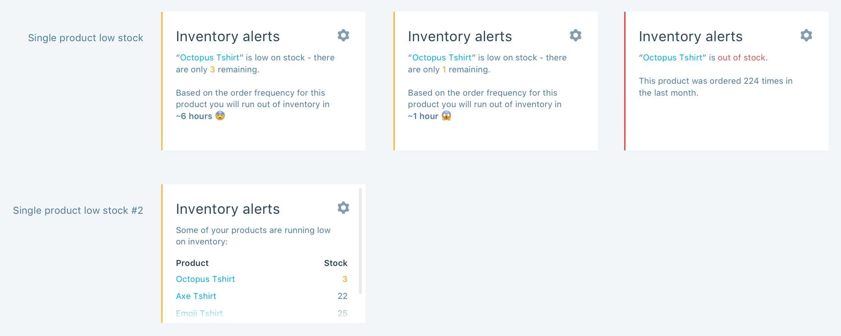Open the Axe Tshirt product link
Image resolution: width=841 pixels, height=336 pixels.
tap(196, 296)
